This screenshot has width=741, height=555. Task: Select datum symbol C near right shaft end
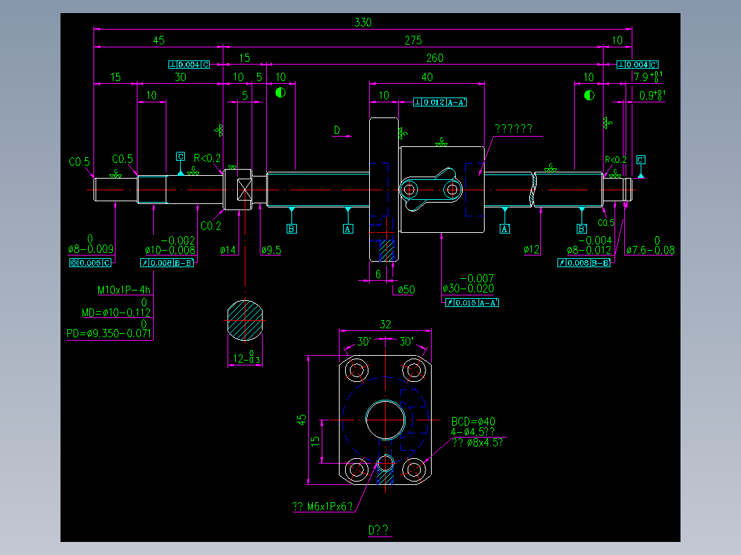[640, 159]
